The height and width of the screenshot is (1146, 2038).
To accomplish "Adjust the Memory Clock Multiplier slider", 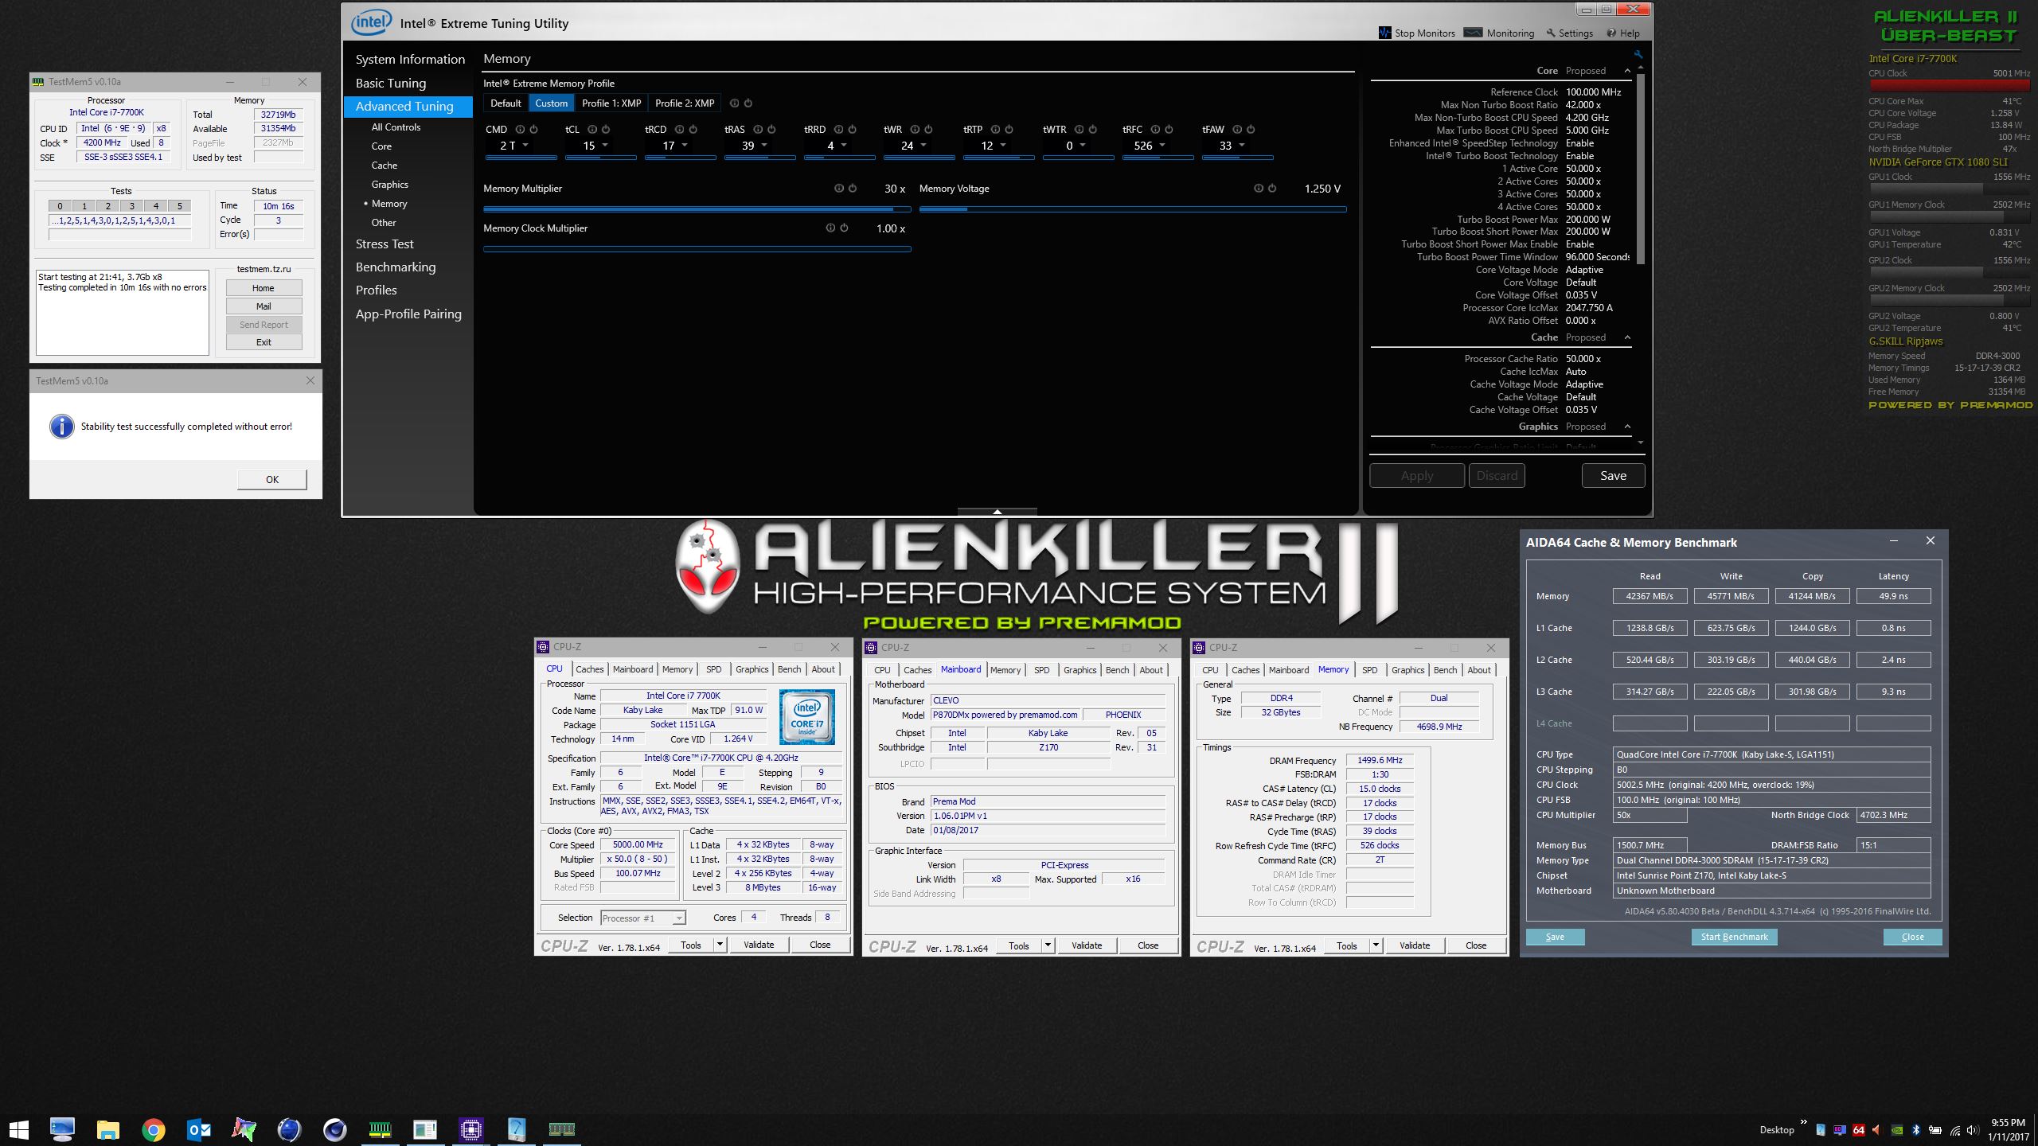I will coord(697,249).
